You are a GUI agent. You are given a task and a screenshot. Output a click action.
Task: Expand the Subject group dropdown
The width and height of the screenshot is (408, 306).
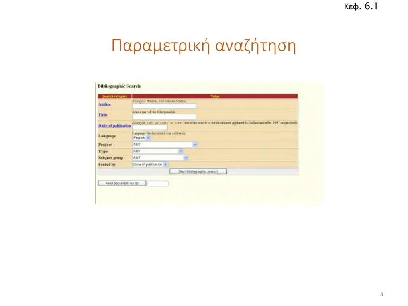[160, 158]
